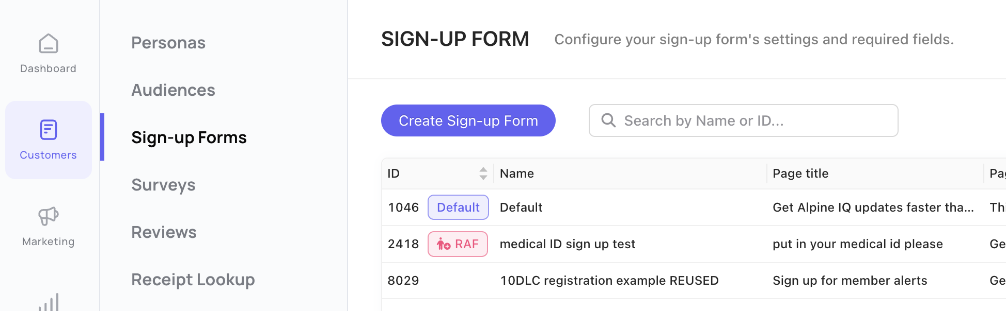Open the Marketing megaphone icon
Image resolution: width=1006 pixels, height=311 pixels.
click(x=49, y=216)
